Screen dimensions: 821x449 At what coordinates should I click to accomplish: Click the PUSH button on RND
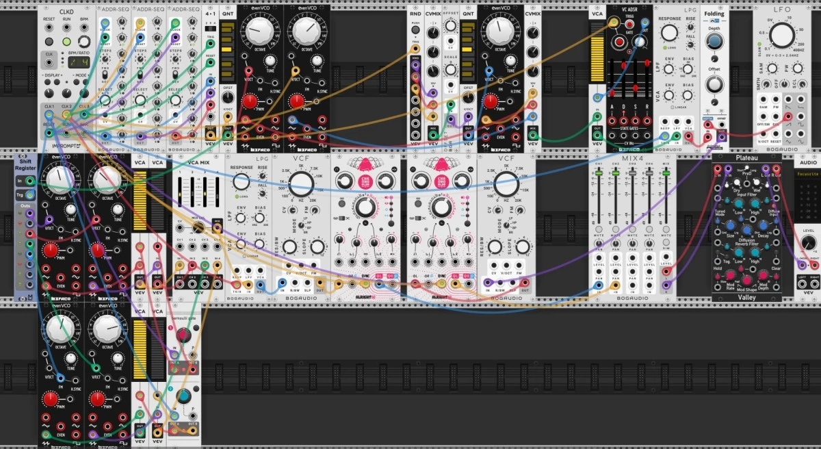[415, 29]
